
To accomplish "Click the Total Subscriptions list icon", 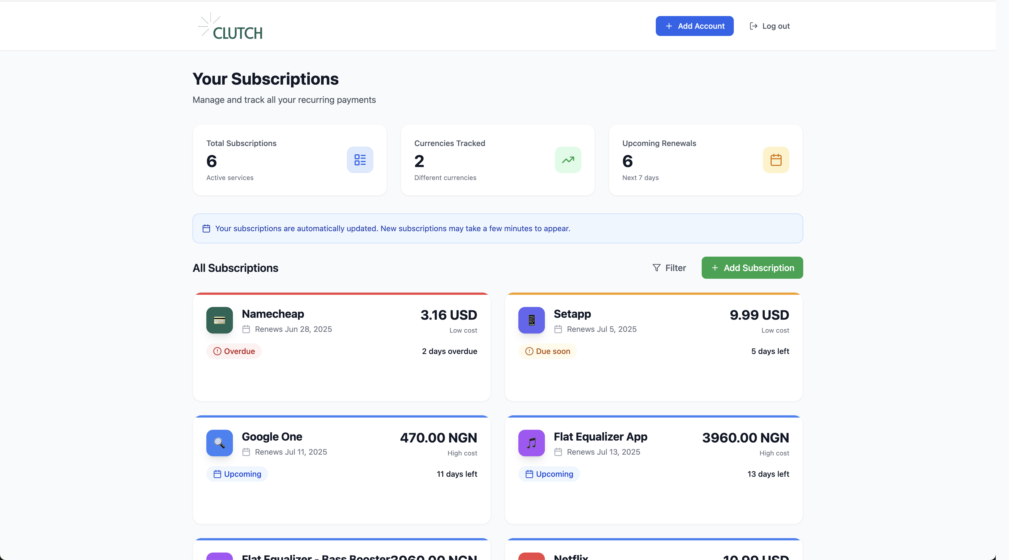I will (x=360, y=160).
